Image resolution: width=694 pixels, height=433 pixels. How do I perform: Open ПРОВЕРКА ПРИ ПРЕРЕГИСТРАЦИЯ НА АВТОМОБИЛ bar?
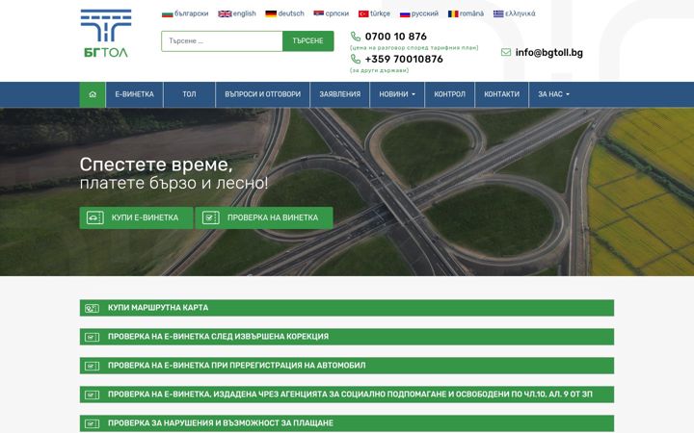(347, 366)
